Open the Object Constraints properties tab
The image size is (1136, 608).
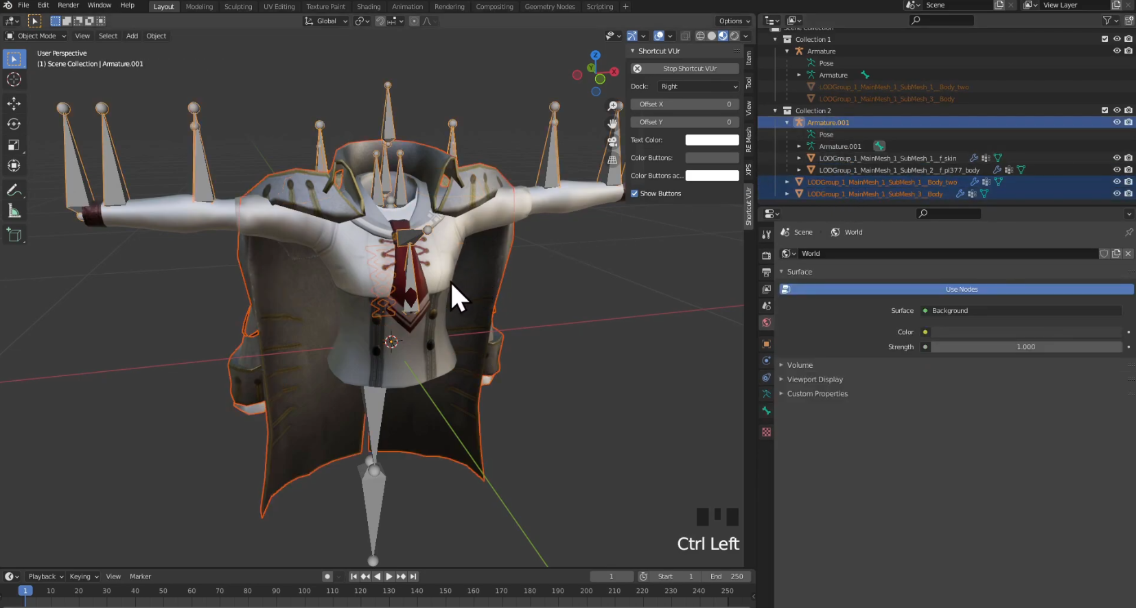point(766,377)
